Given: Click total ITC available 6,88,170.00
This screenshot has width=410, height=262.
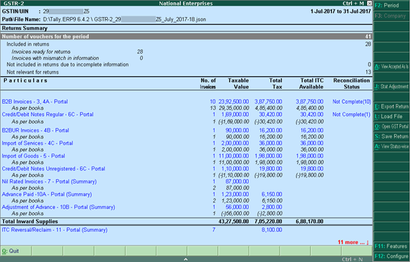Looking at the screenshot, I should pyautogui.click(x=310, y=222).
